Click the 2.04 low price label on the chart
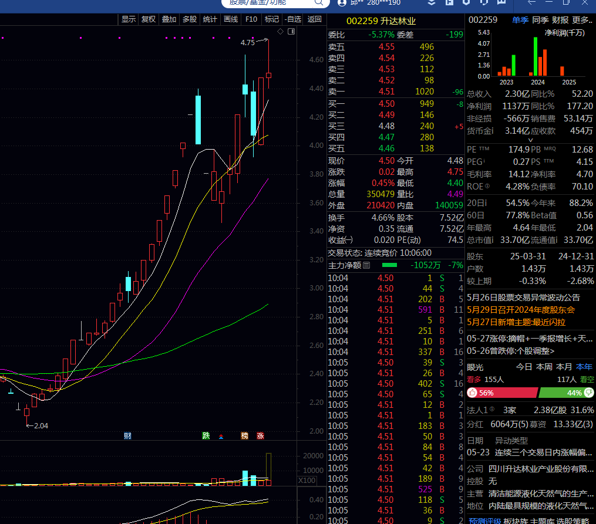 tap(41, 425)
